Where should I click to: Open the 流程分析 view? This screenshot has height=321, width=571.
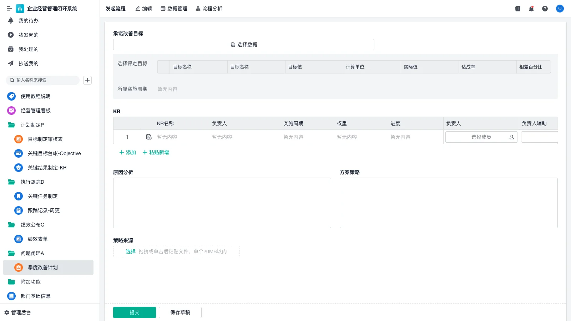[x=209, y=9]
